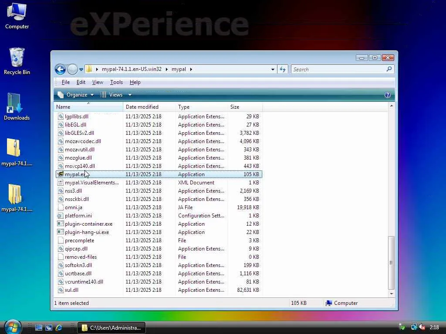This screenshot has width=446, height=334.
Task: Select the mypal.VisualElements XML file icon
Action: (x=60, y=182)
